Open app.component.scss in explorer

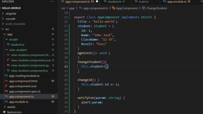click(23, 86)
